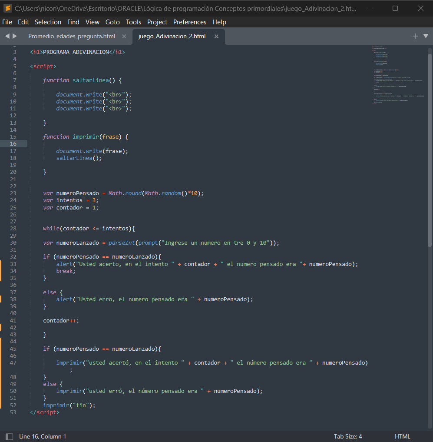Open the File menu

click(7, 22)
